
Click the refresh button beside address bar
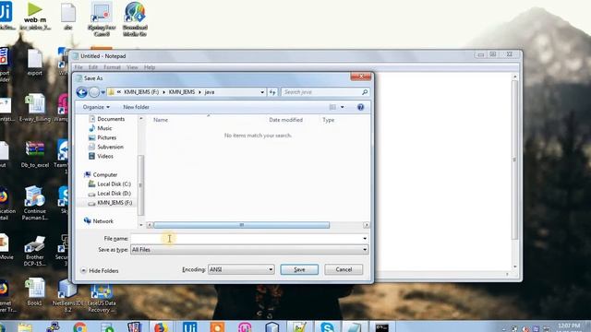pyautogui.click(x=272, y=92)
